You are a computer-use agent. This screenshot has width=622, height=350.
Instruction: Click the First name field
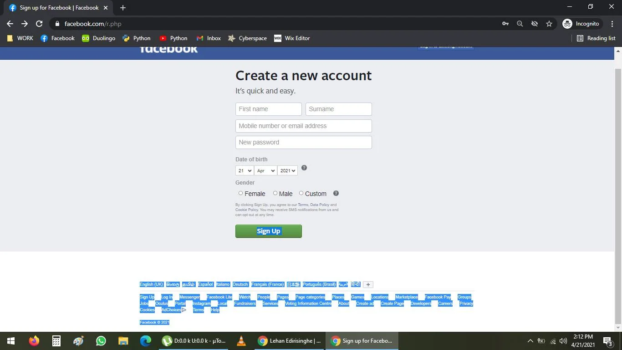point(269,109)
